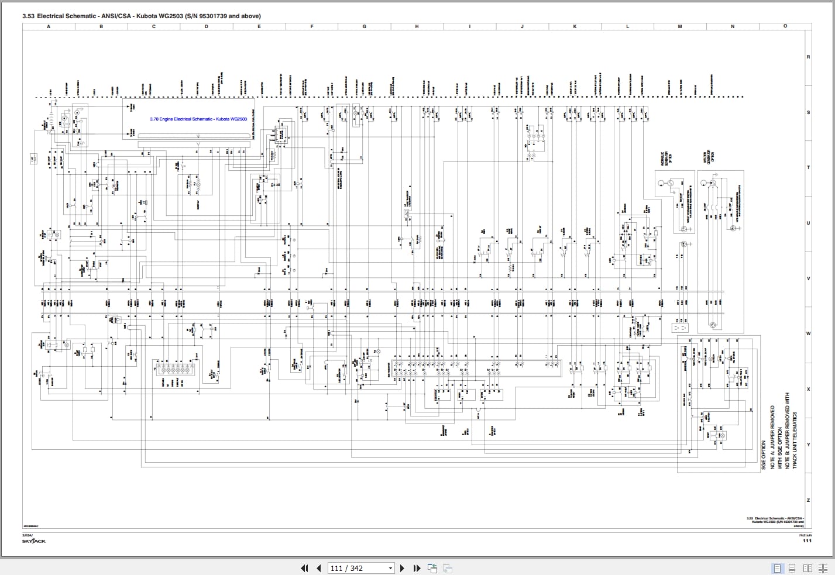Select continuous scrolling page layout
Screen dimensions: 835x575
pos(792,568)
